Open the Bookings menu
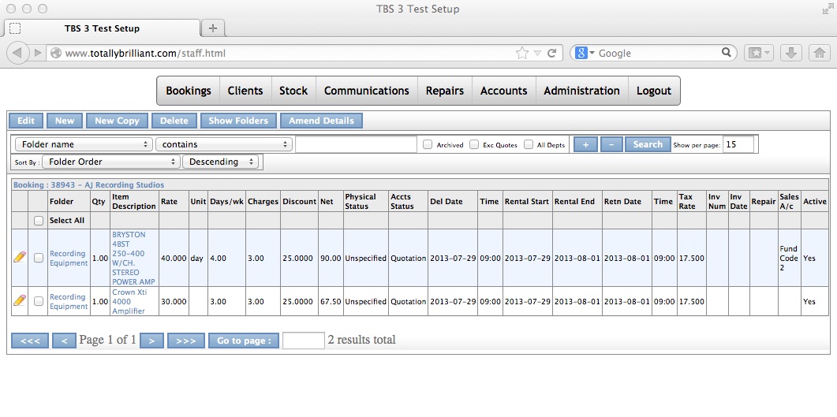Screen dimensions: 837x417 [x=189, y=91]
